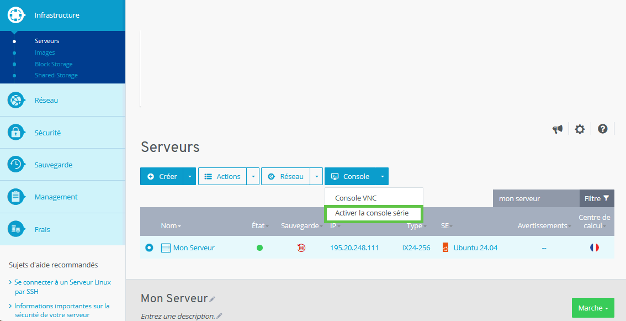Choose Activer la console série
Viewport: 626px width, 321px height.
pos(372,213)
